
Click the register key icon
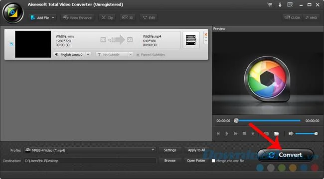280,4
